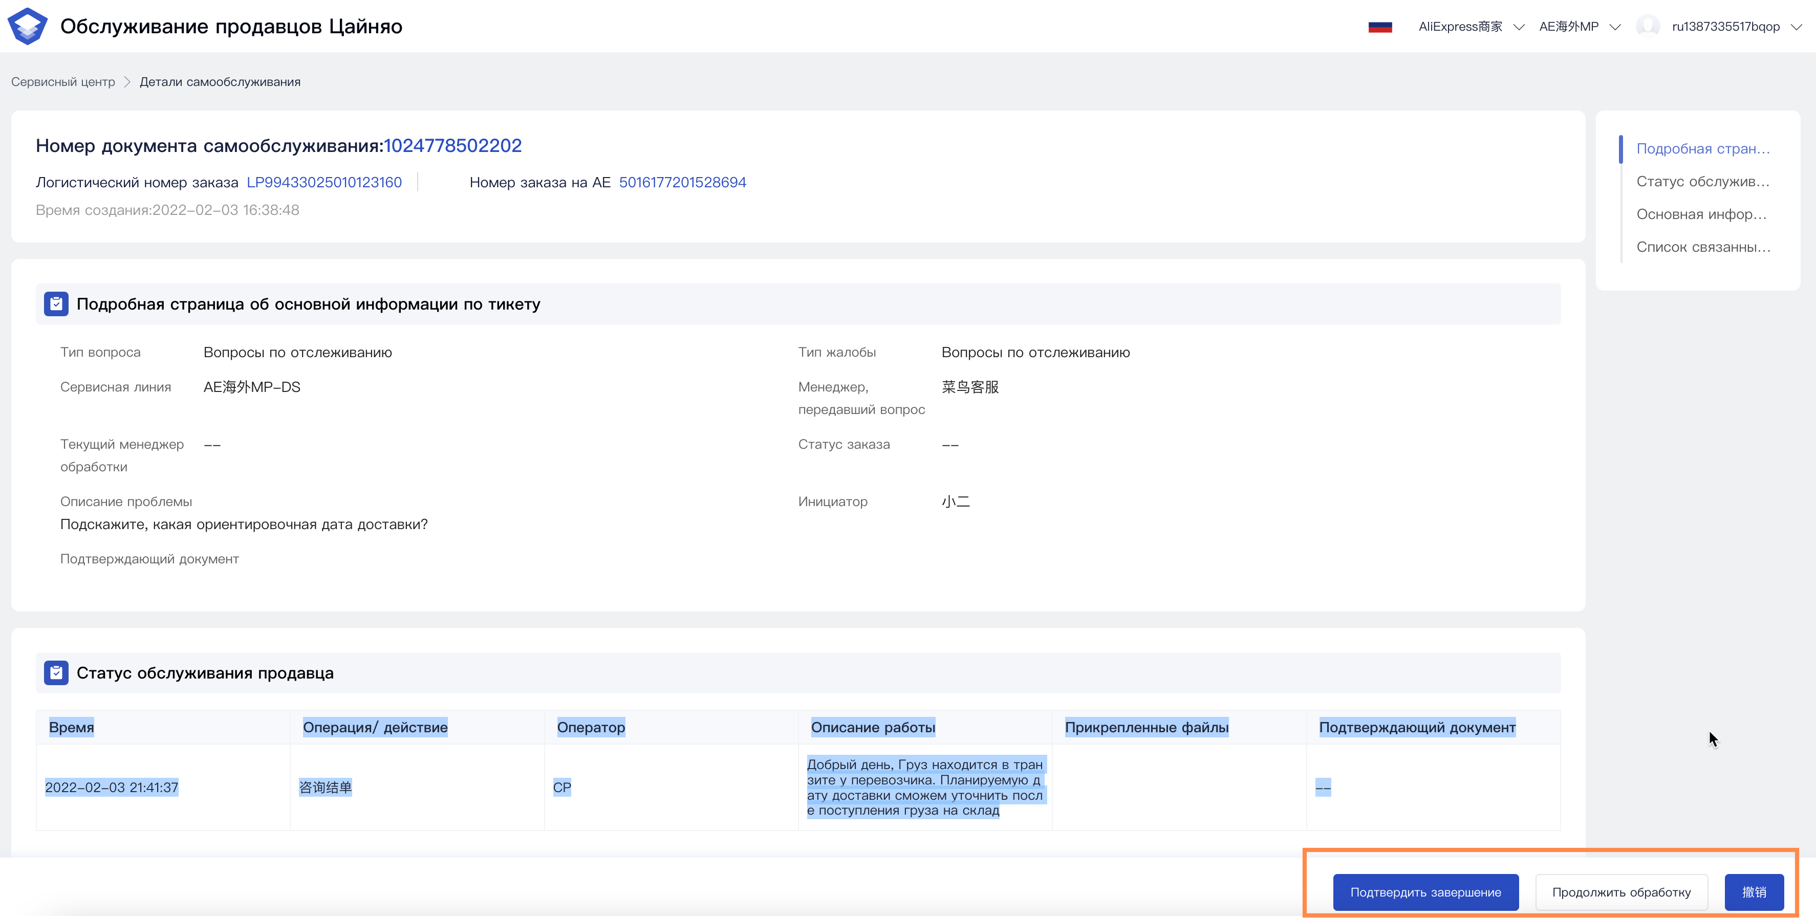The height and width of the screenshot is (918, 1816).
Task: Click the user avatar icon
Action: click(1648, 27)
